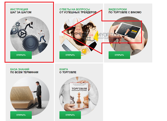Open the step-by-step instruction card button
Screen dimensions: 167x121
point(21,55)
